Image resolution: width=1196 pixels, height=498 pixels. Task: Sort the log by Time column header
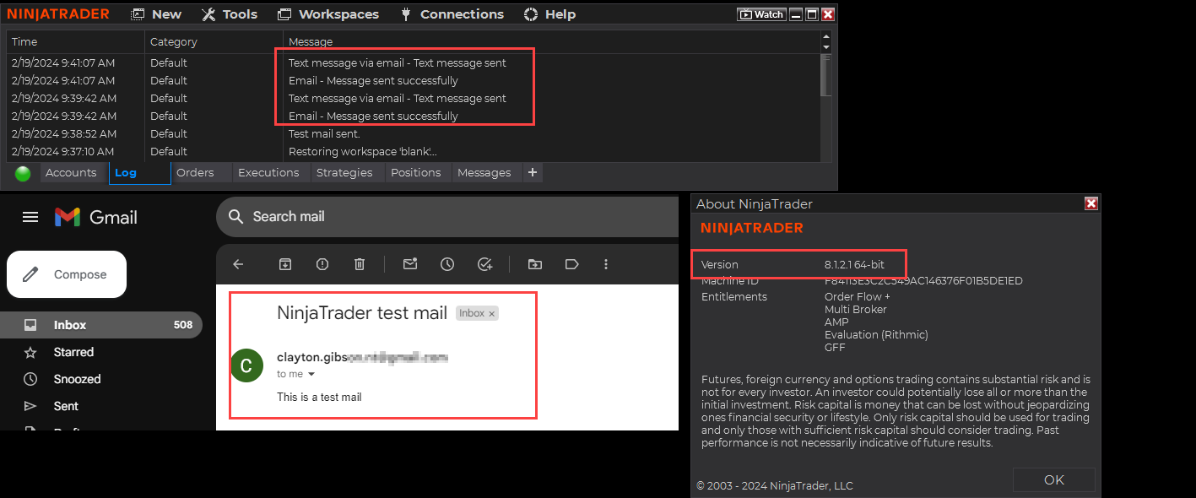tap(76, 41)
